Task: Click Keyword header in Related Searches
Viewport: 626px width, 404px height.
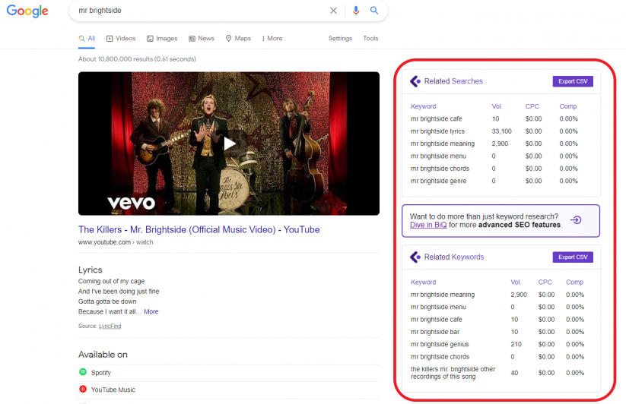Action: pos(423,106)
